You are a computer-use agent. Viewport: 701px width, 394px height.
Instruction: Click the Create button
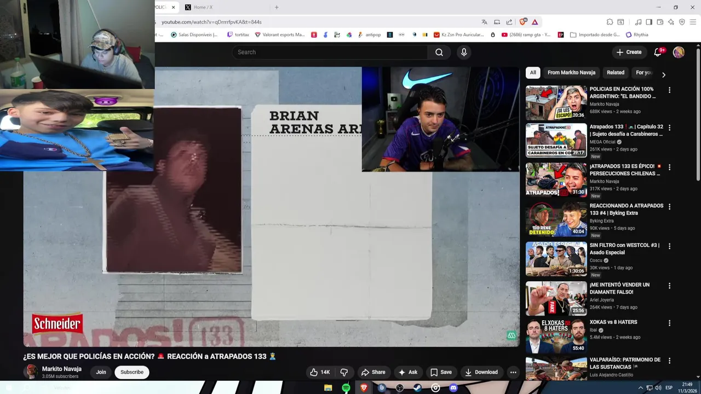coord(629,52)
